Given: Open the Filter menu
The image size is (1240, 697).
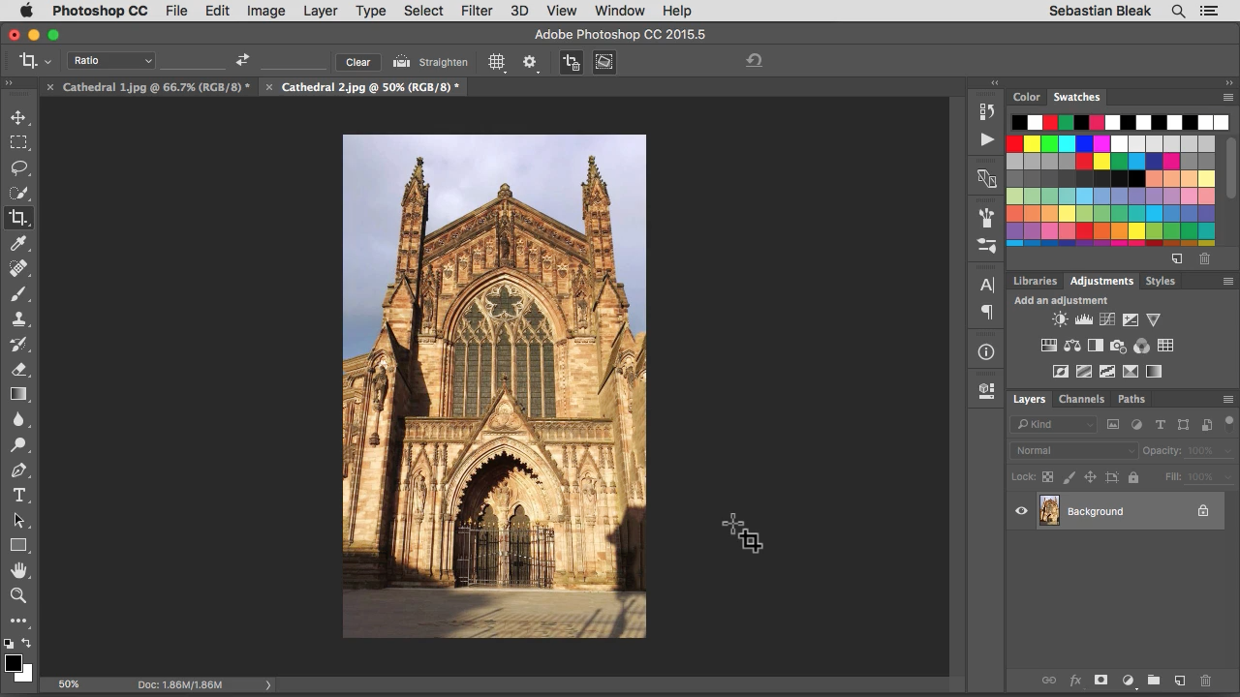Looking at the screenshot, I should [x=476, y=11].
